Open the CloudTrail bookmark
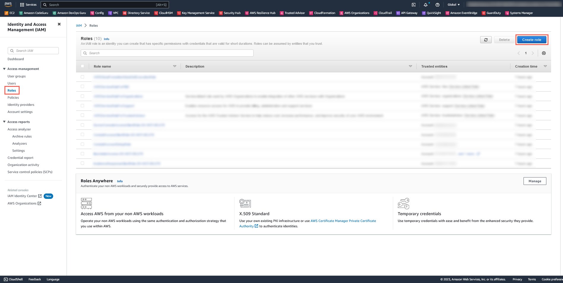Viewport: 563px width, 283px height. pos(383,13)
